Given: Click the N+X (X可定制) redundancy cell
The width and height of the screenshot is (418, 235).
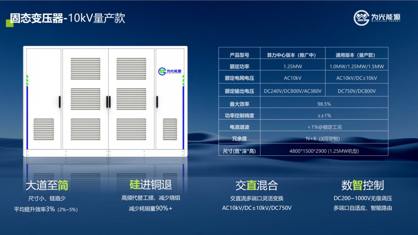Looking at the screenshot, I should click(x=324, y=139).
